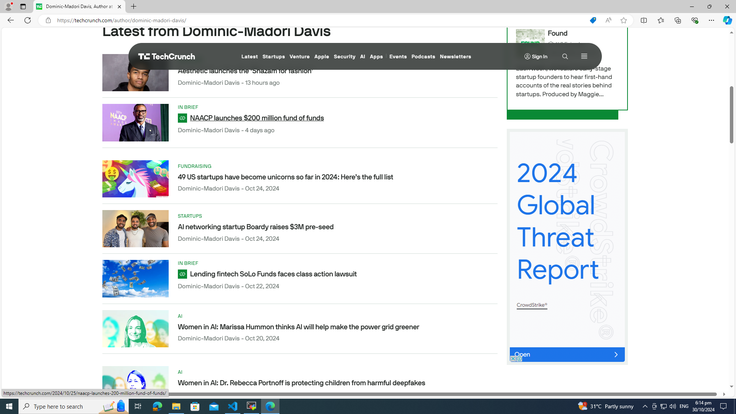The image size is (736, 414).
Task: Open Edge Collections icon
Action: click(678, 20)
